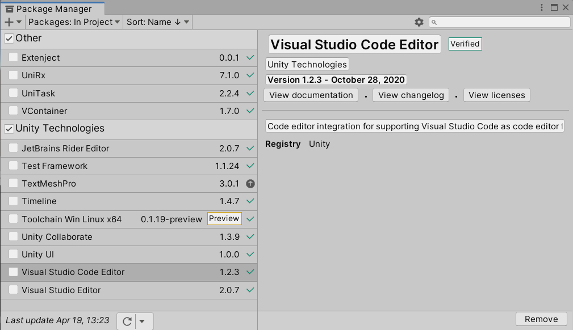Click the package description text
The height and width of the screenshot is (330, 573).
pyautogui.click(x=415, y=126)
